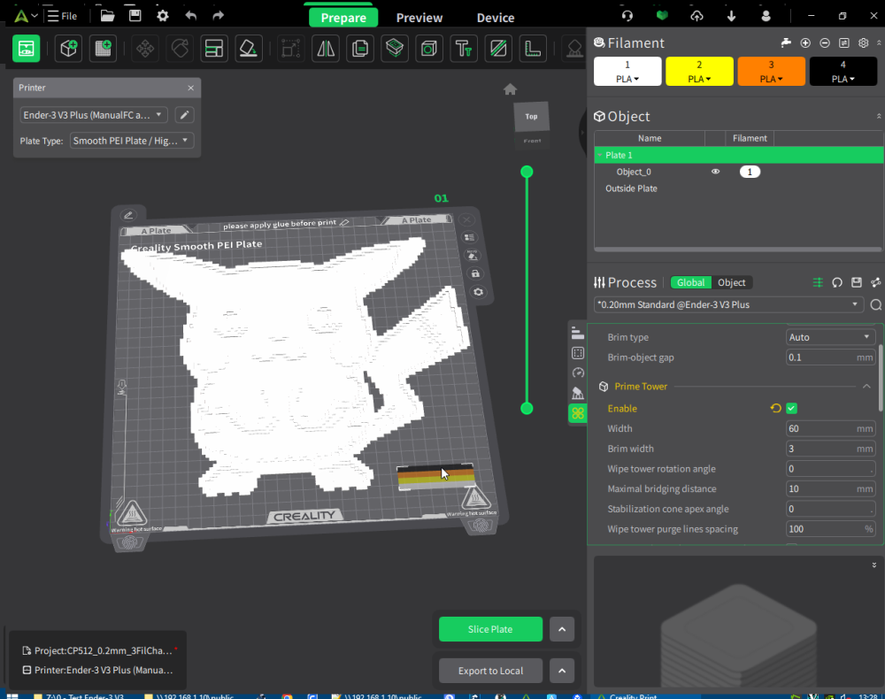Open the Support settings tab icon

[x=578, y=393]
